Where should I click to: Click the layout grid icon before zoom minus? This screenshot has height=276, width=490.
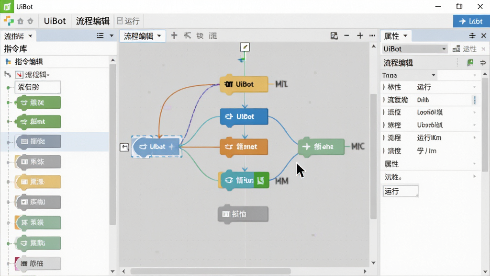coord(334,35)
